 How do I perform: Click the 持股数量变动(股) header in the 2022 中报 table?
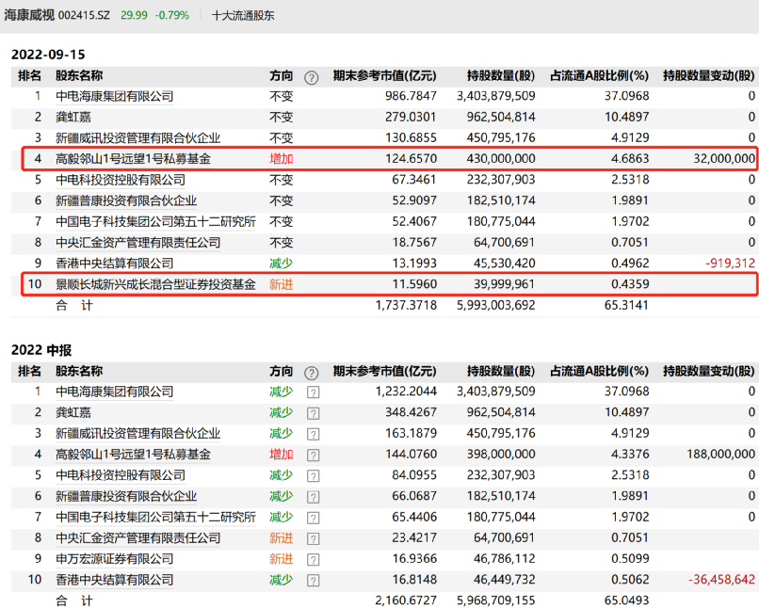[x=708, y=372]
